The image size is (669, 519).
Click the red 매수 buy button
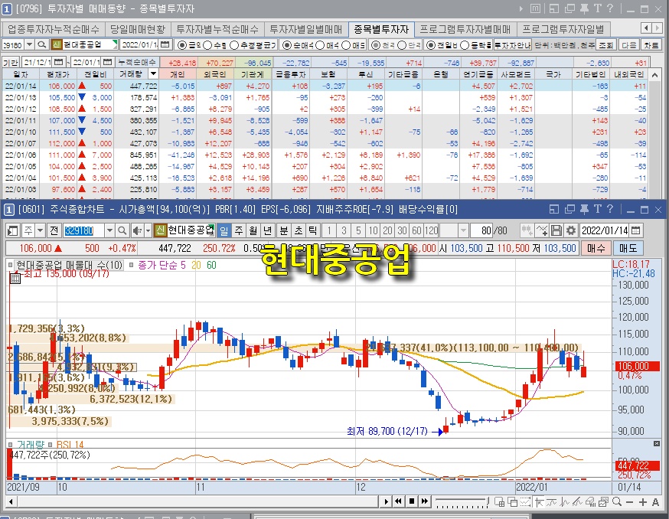[x=596, y=248]
